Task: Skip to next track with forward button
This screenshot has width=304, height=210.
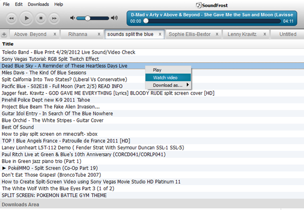Action: 54,18
